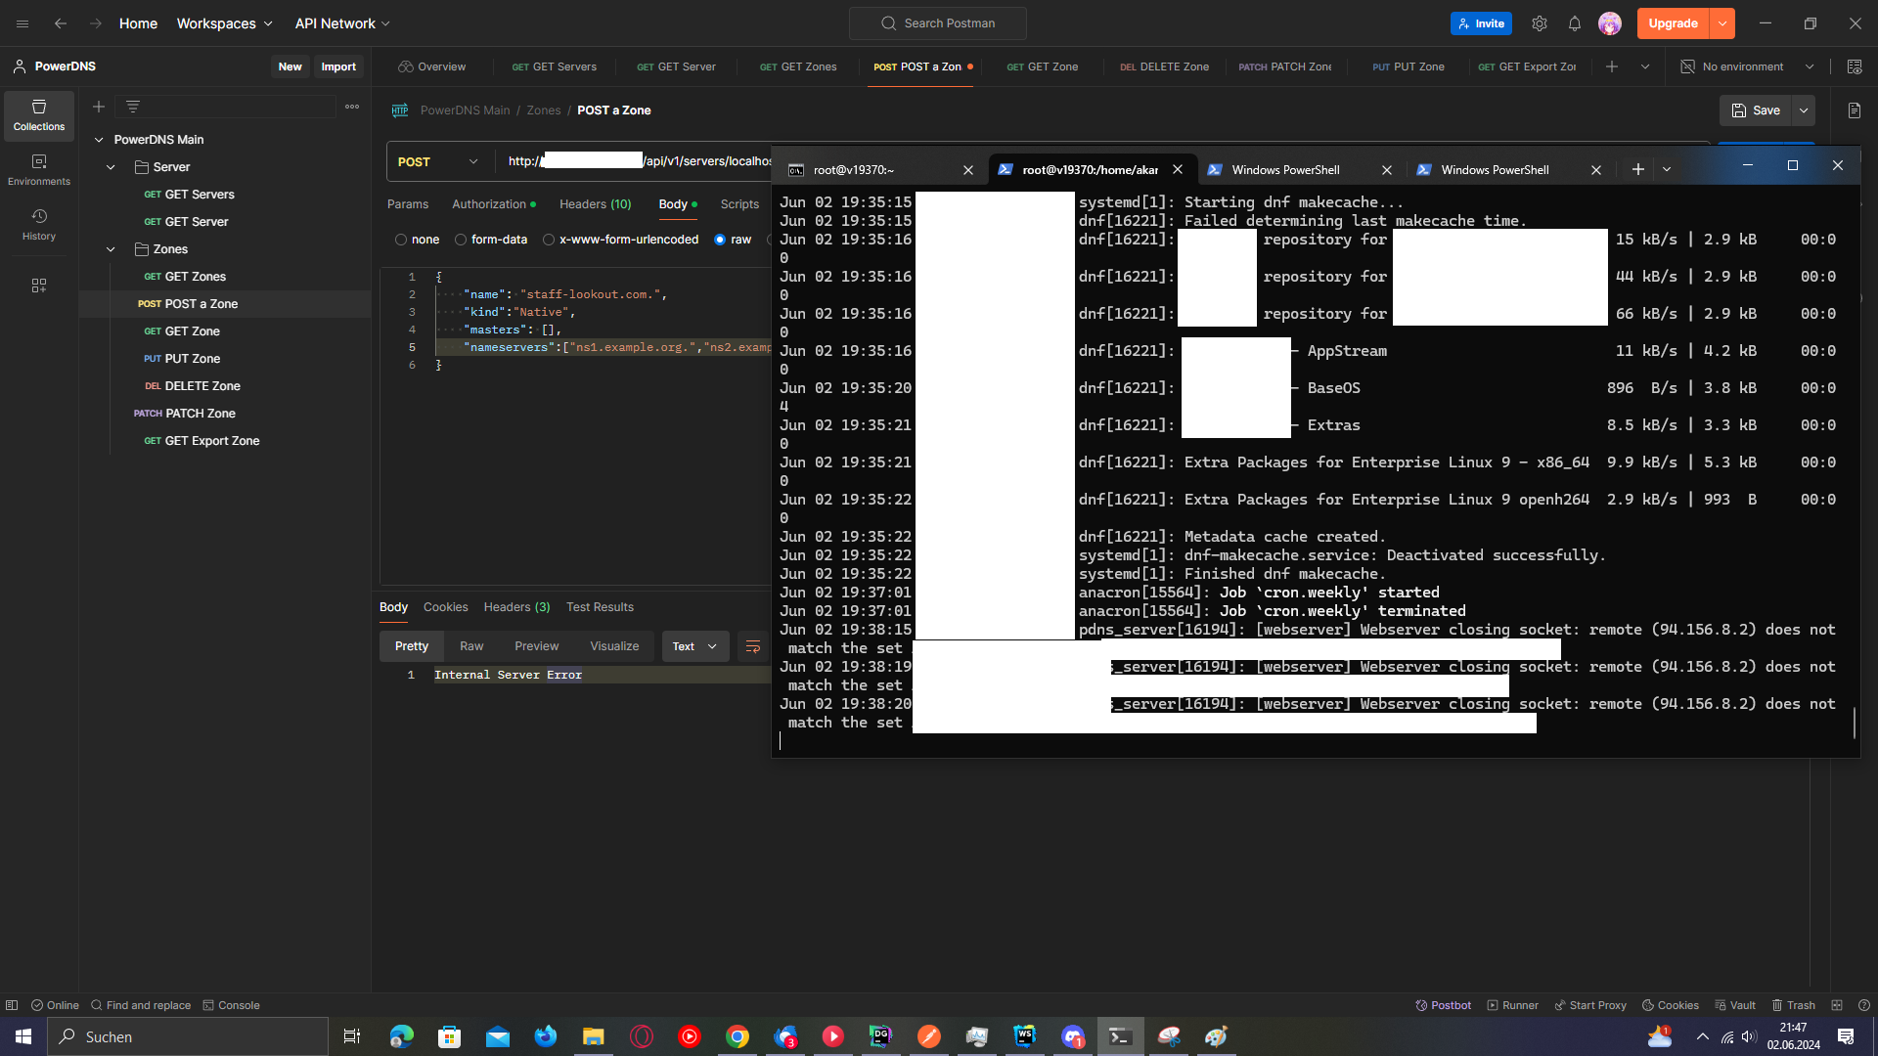
Task: Open the History sidebar panel
Action: click(39, 224)
